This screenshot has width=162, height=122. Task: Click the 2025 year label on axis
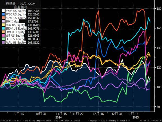136,117
